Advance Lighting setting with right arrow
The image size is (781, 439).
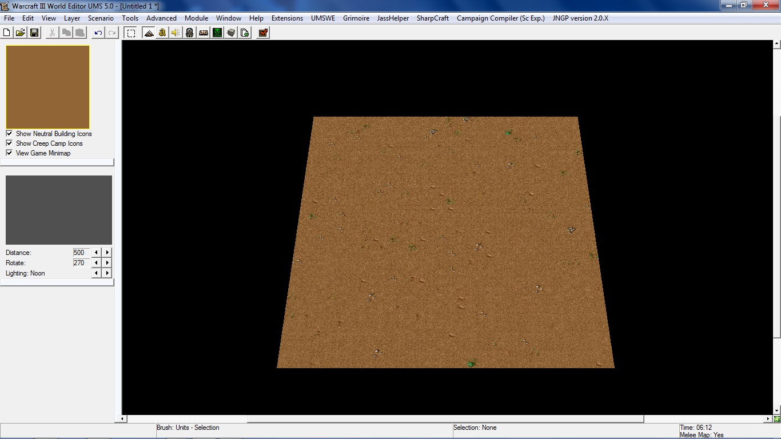(x=107, y=273)
